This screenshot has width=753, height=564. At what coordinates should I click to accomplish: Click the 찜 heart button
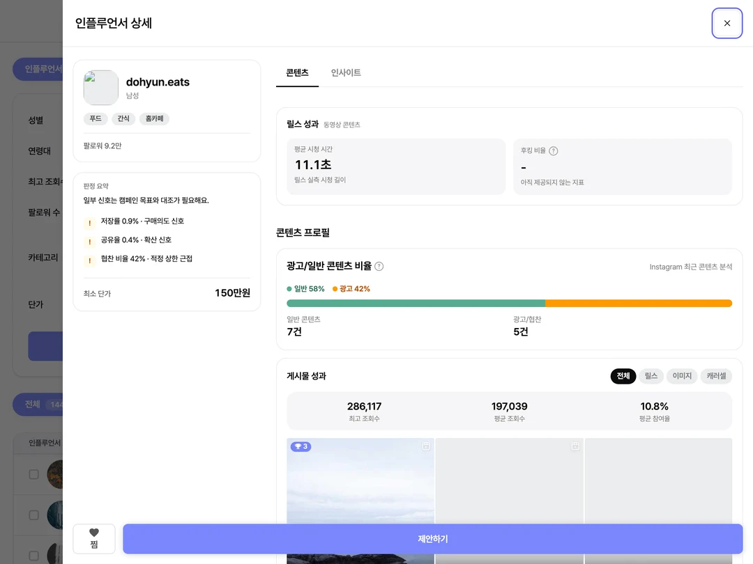coord(94,538)
